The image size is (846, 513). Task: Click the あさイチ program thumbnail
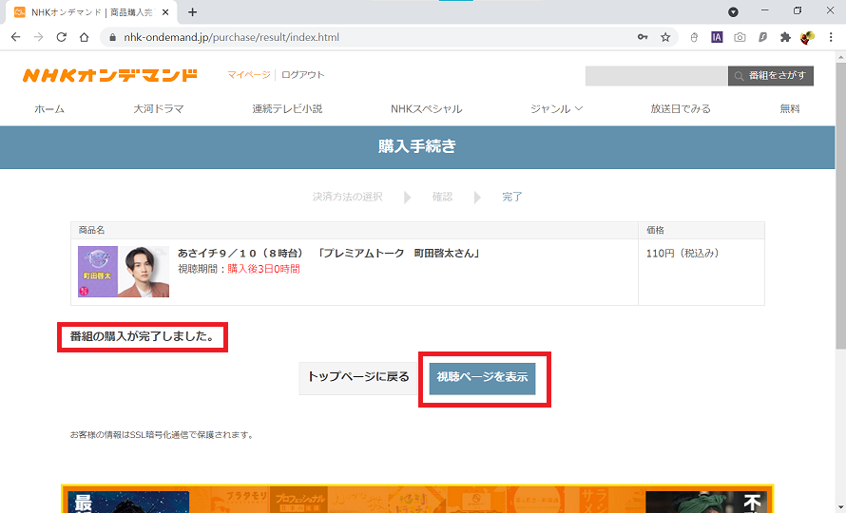(124, 272)
